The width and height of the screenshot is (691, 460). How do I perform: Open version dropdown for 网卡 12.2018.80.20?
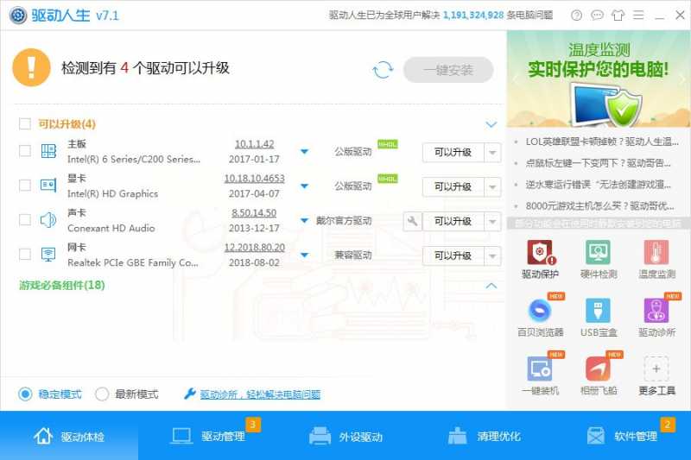304,255
